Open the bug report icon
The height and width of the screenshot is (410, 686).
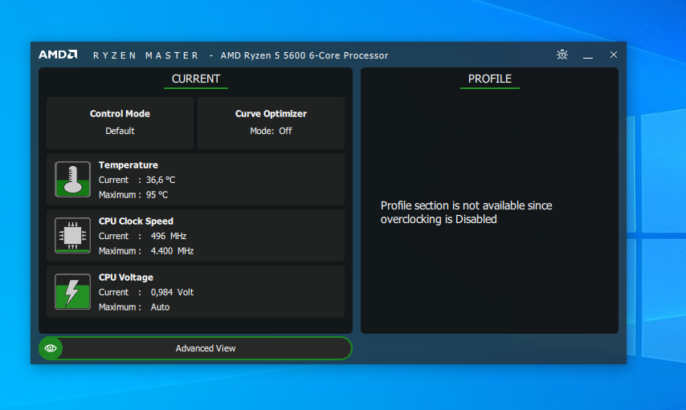click(x=562, y=55)
